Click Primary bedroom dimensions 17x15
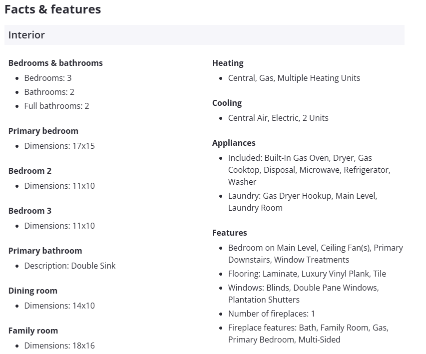The height and width of the screenshot is (354, 426). coord(59,146)
